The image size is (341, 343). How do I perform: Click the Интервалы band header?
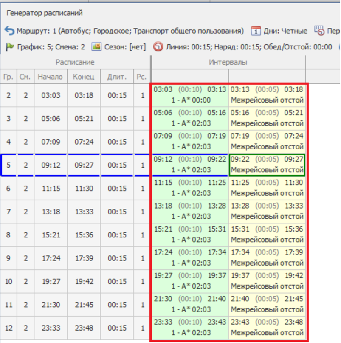coord(228,63)
